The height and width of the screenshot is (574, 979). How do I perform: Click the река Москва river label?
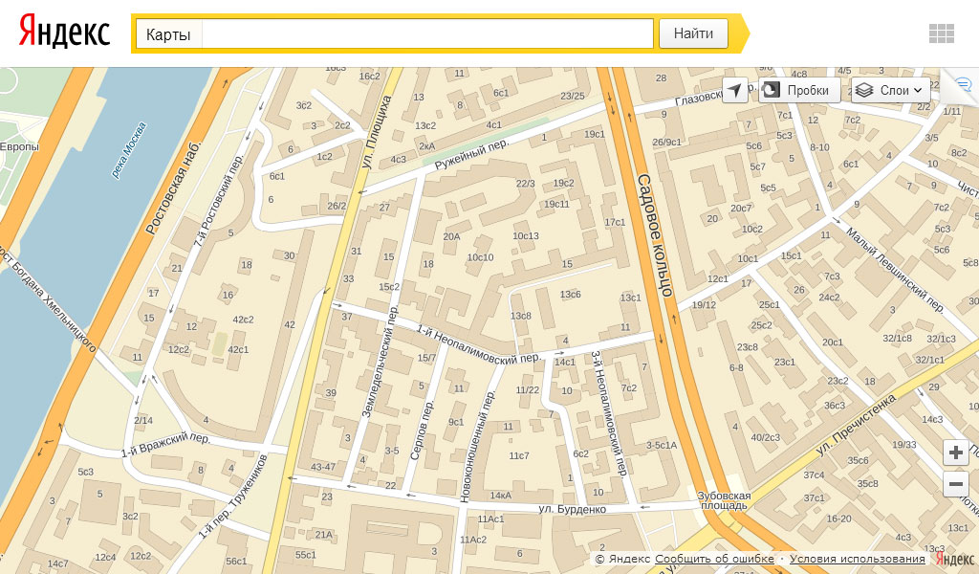tap(129, 149)
